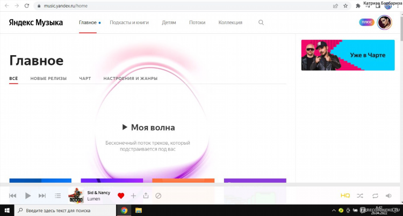
Task: Switch to НОВЫЕ РЕЛИЗЫ sub-tab
Action: click(48, 78)
